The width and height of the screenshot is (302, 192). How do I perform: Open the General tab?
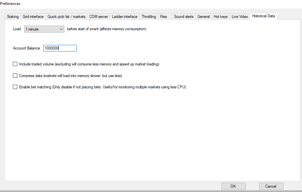click(204, 17)
